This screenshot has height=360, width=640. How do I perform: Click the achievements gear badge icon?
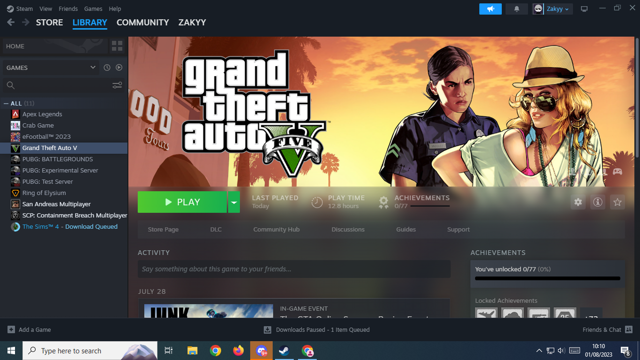coord(383,202)
